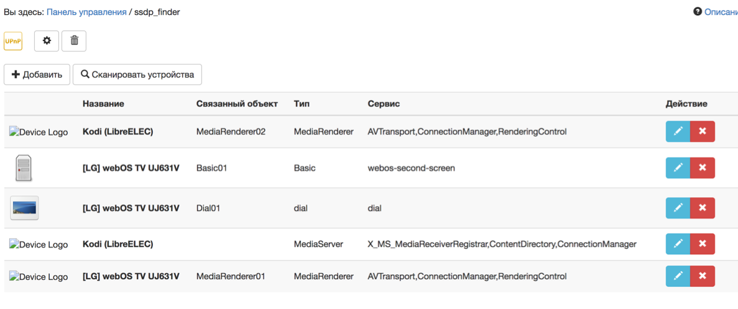Open the Описание help link
Image resolution: width=738 pixels, height=309 pixels.
[719, 12]
